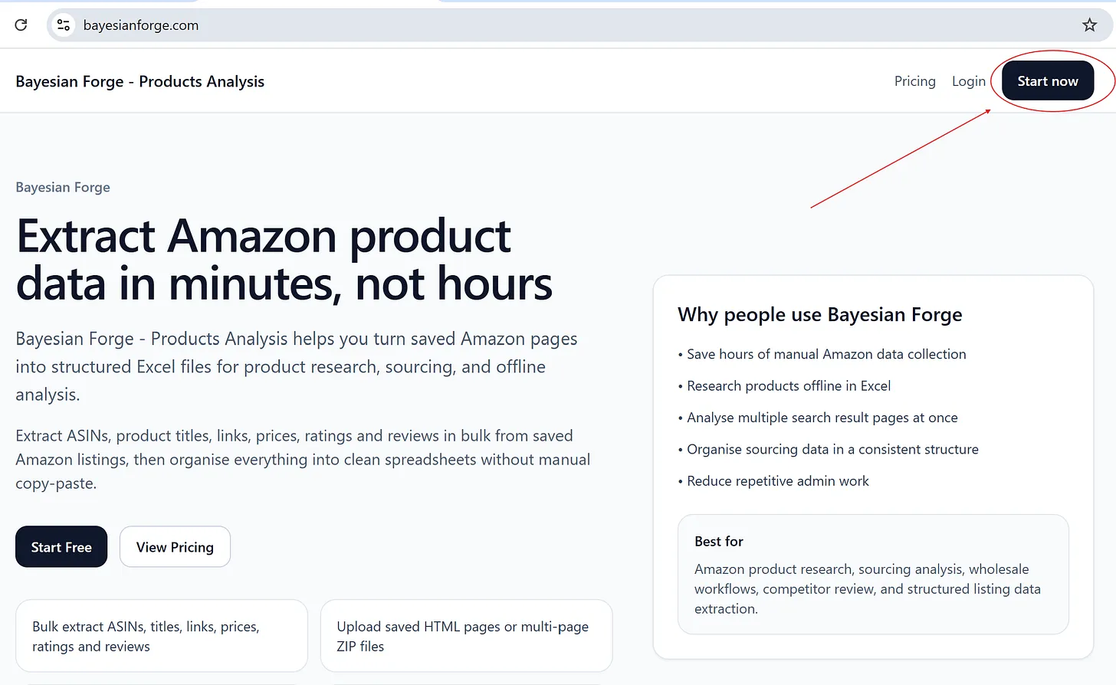Open View Pricing button

[x=175, y=547]
